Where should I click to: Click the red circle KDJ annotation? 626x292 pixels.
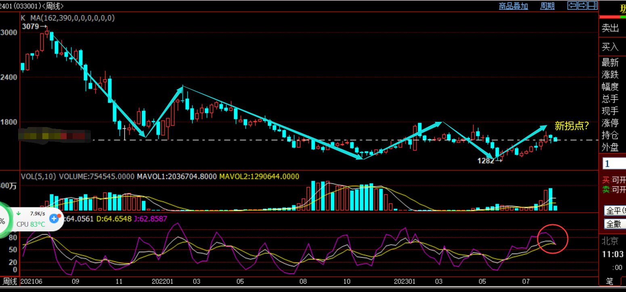point(553,239)
